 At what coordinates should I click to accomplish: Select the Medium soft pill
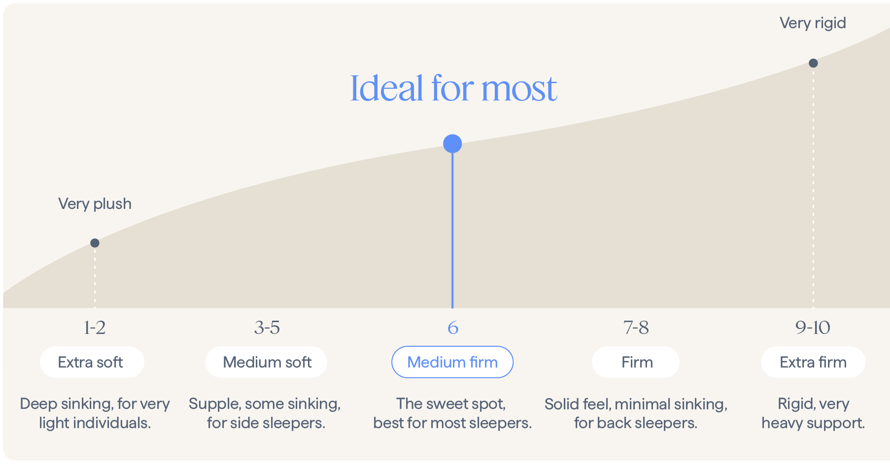pos(266,362)
